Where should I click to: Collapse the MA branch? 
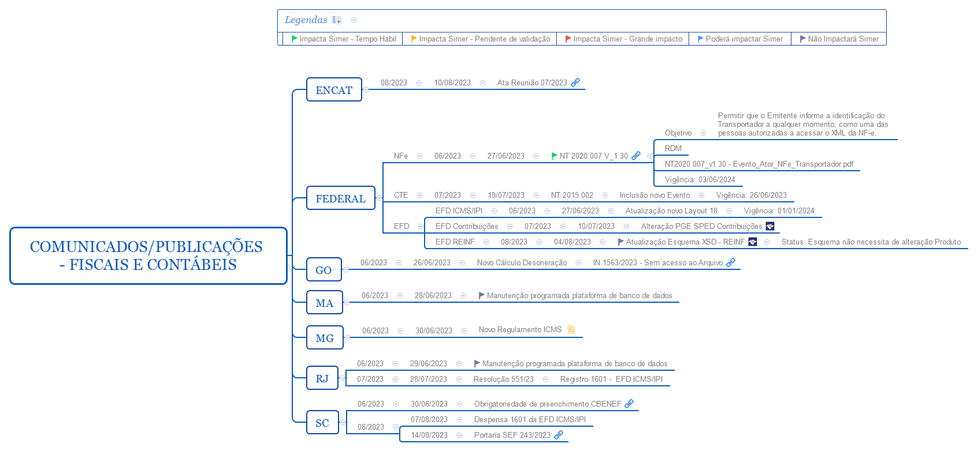coord(347,302)
